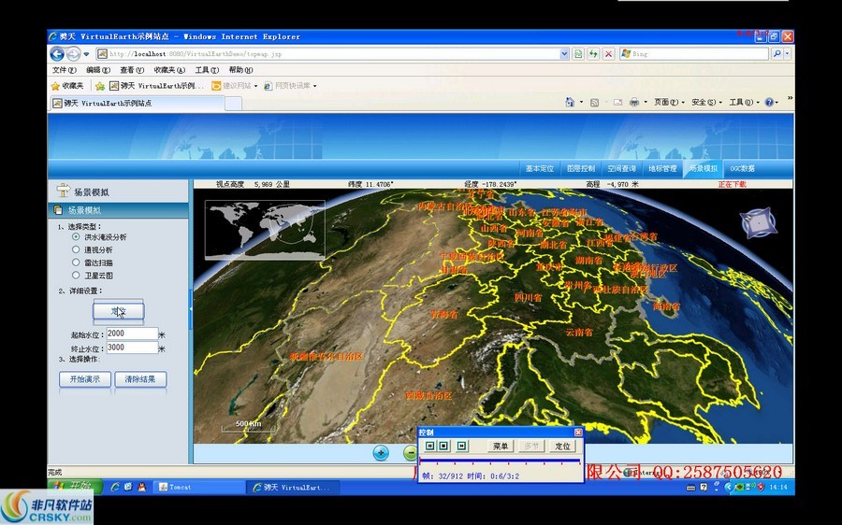This screenshot has height=525, width=842.
Task: Switch to the 基本定位 tab
Action: 540,168
